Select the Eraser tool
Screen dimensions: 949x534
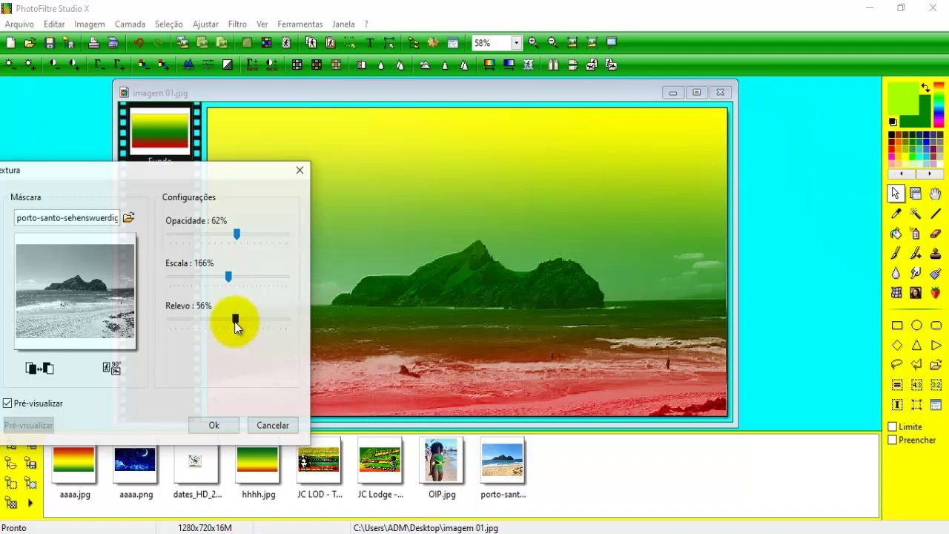[936, 234]
